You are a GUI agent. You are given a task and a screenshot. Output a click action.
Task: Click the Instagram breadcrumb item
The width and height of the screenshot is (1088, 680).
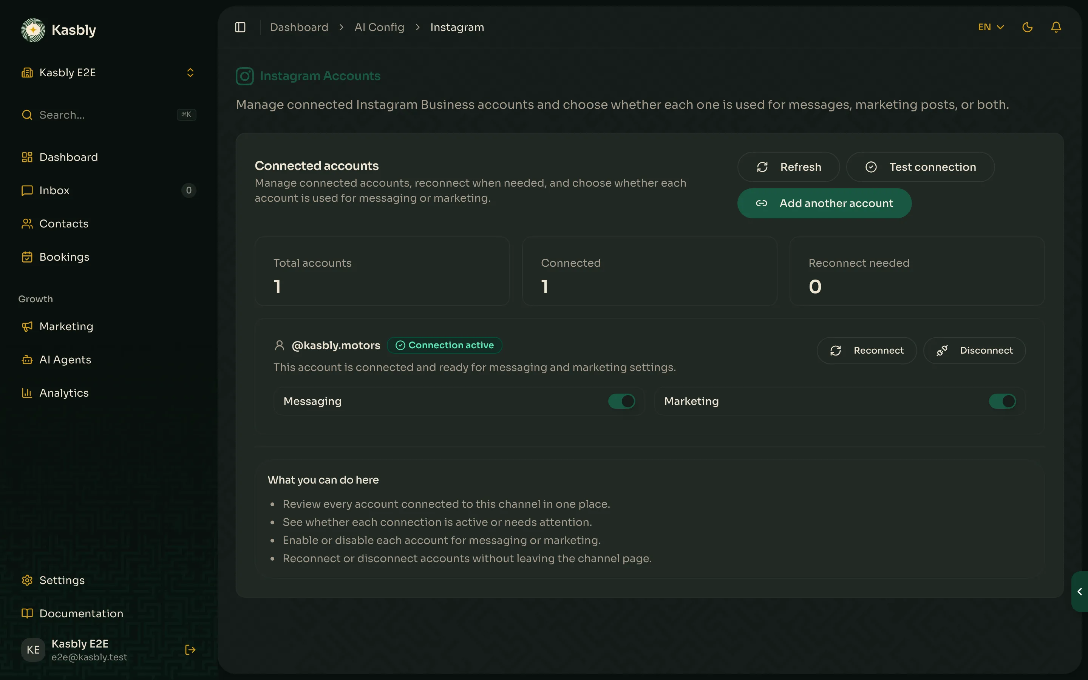pyautogui.click(x=457, y=28)
